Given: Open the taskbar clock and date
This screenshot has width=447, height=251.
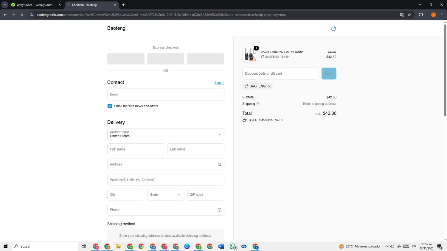Looking at the screenshot, I should (x=427, y=247).
